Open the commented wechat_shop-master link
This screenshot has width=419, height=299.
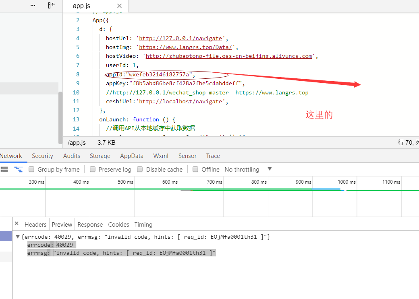click(x=170, y=93)
